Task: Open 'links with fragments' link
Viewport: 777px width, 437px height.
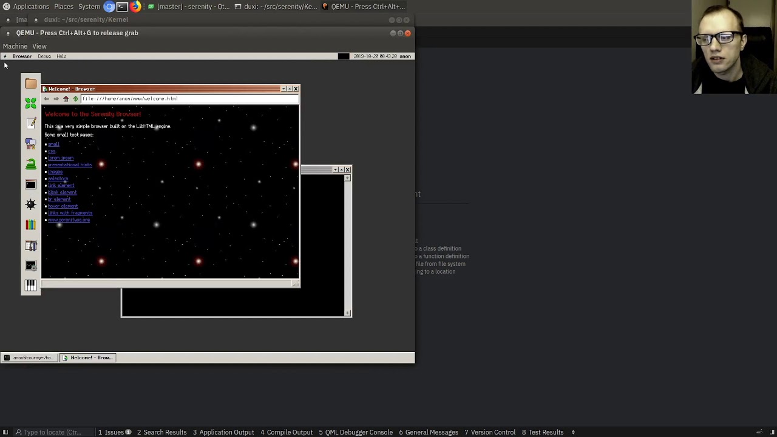Action: tap(70, 213)
